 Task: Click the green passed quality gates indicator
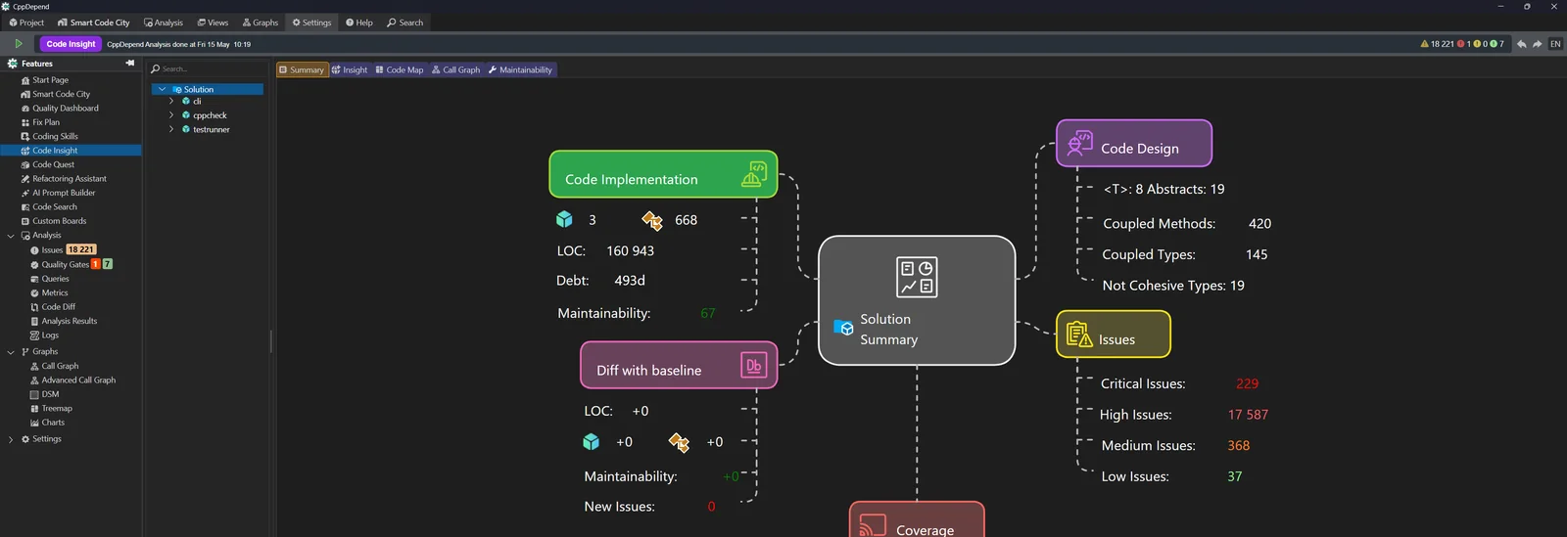point(1495,44)
